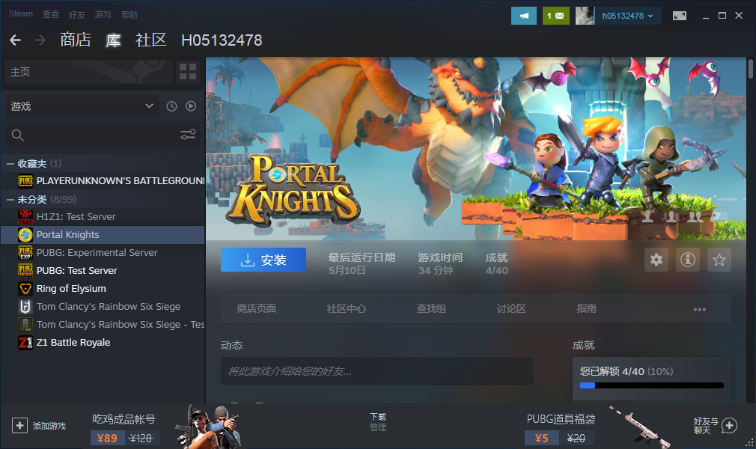
Task: Go back with the left arrow
Action: 16,40
